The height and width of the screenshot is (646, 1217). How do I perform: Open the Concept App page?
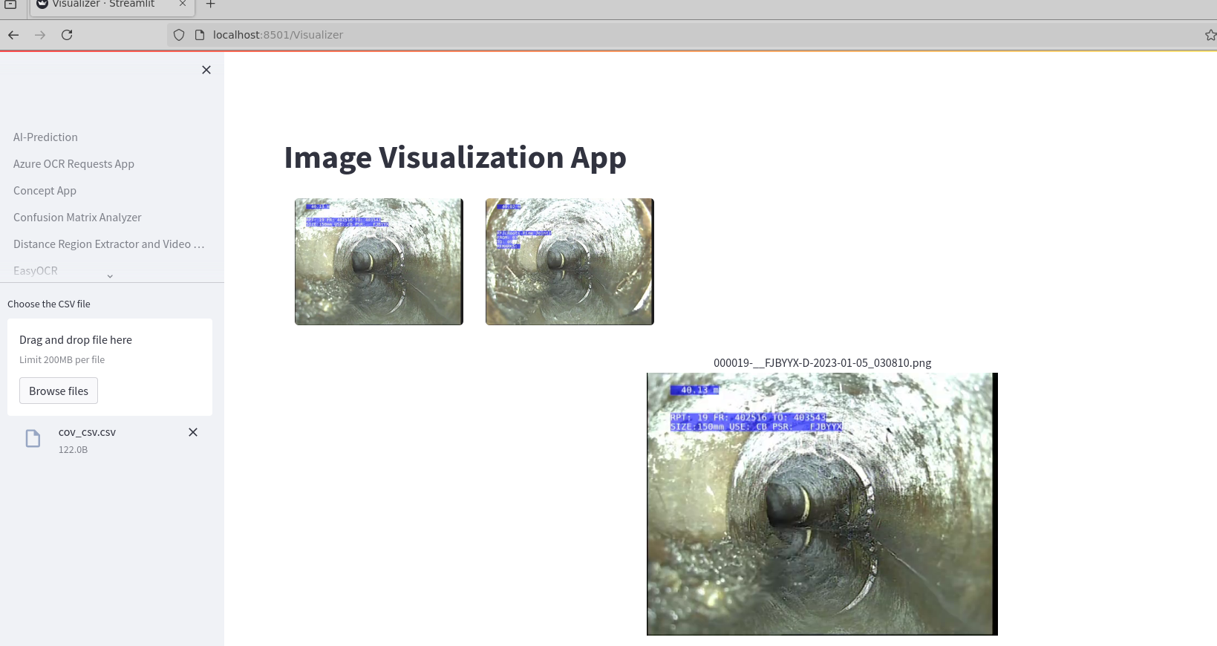click(45, 191)
